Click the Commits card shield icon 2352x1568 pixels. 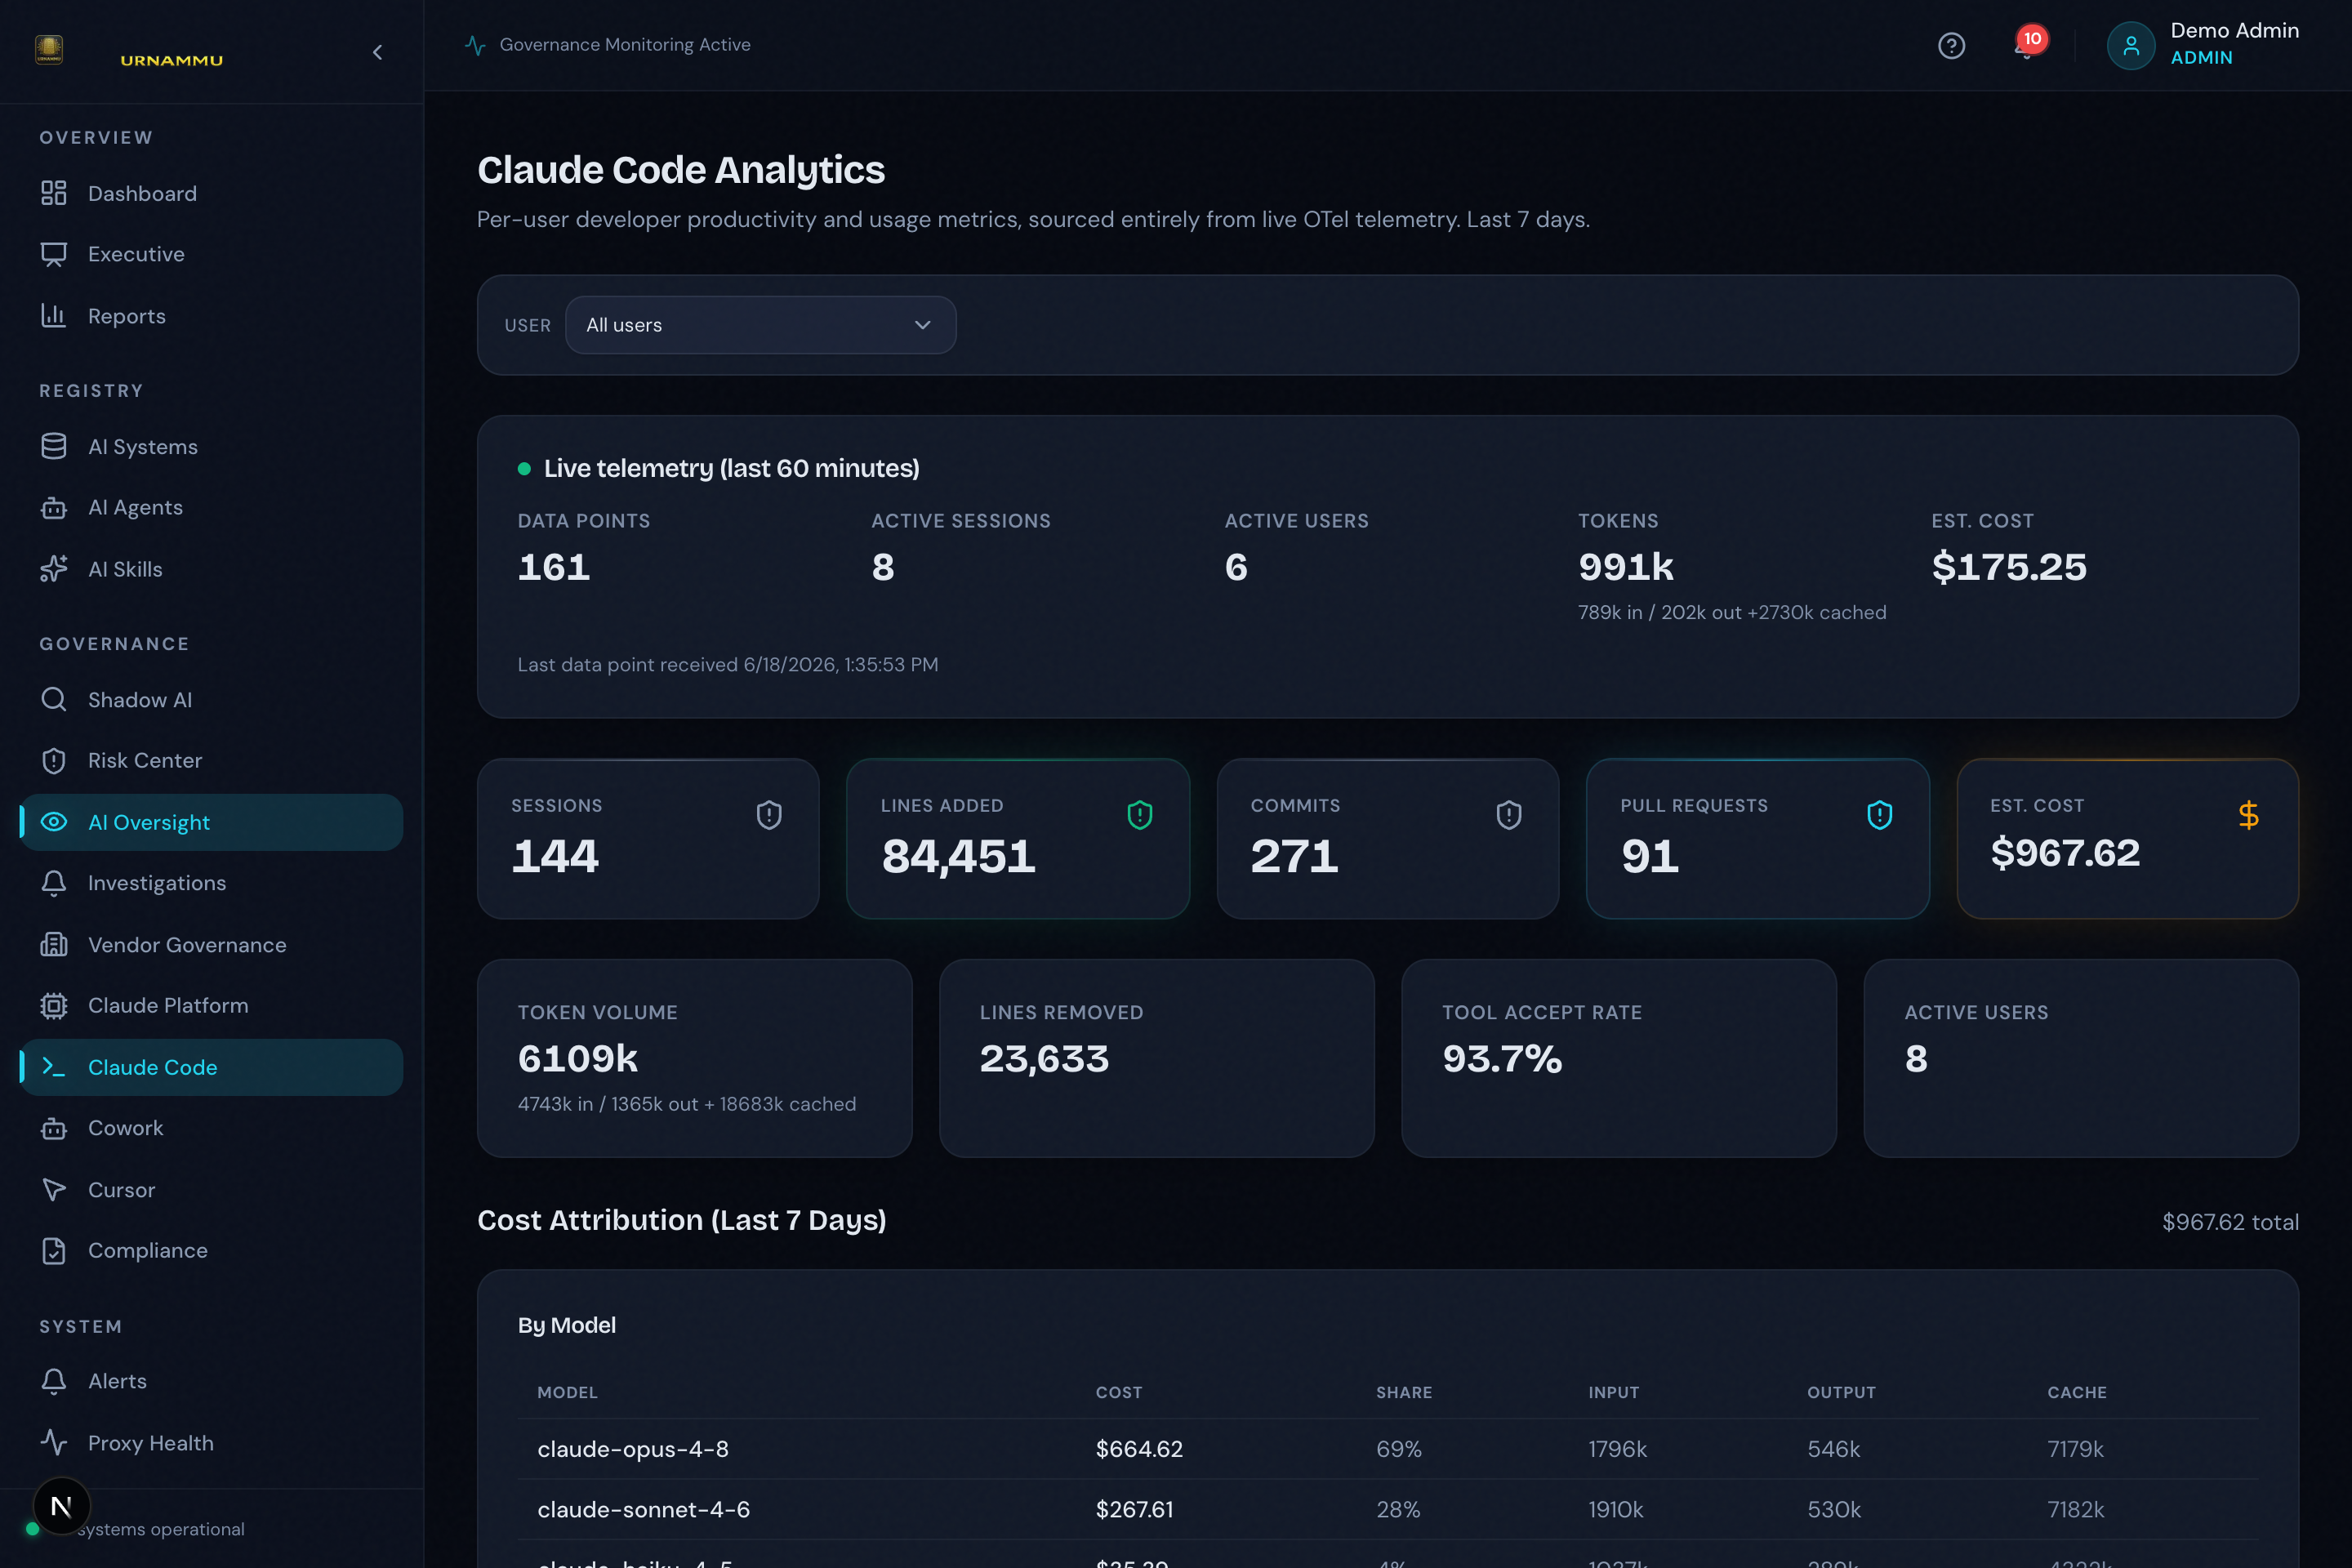tap(1509, 816)
